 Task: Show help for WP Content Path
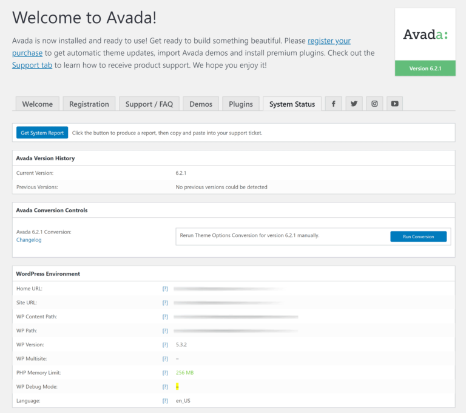[165, 317]
